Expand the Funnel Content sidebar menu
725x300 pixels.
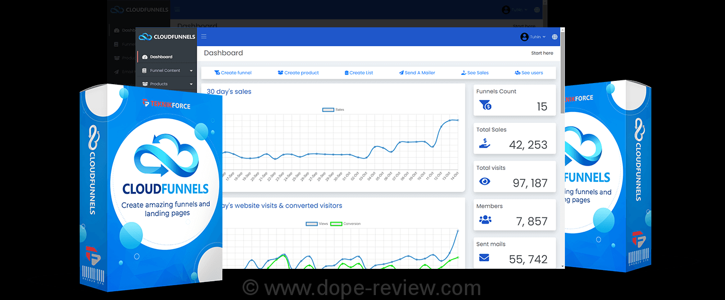point(166,70)
